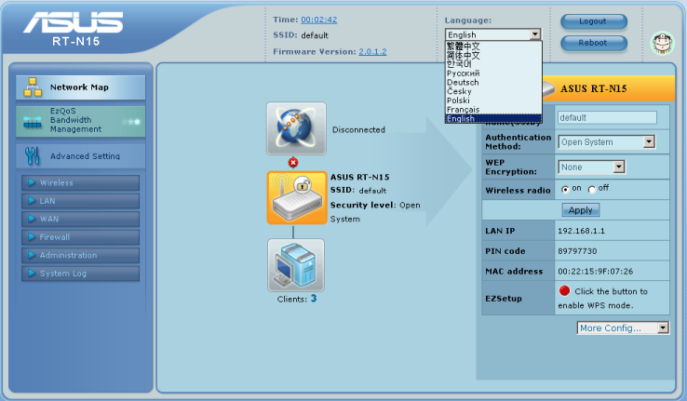
Task: Choose Русский from language list
Action: coord(493,74)
